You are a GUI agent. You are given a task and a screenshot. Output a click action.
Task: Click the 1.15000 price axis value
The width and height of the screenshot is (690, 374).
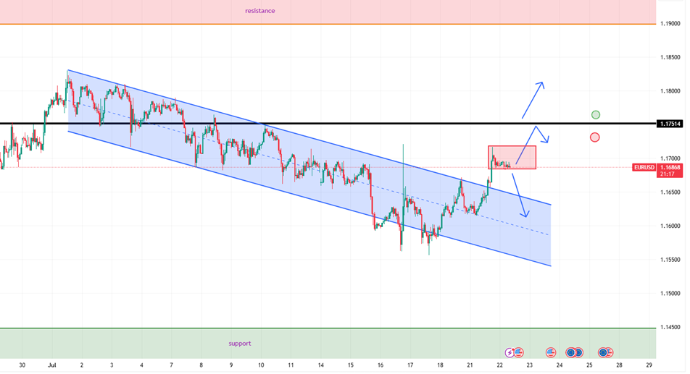pos(670,294)
